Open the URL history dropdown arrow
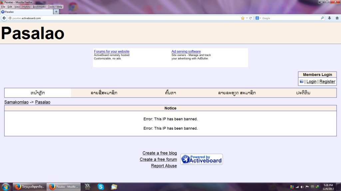341x191 pixels. coord(247,18)
